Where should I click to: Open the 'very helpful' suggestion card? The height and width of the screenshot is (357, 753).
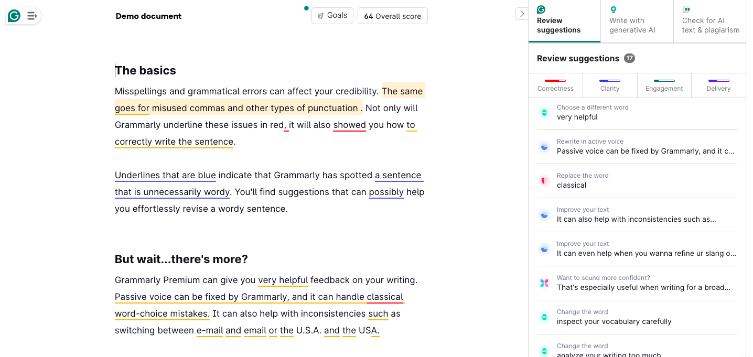click(x=637, y=113)
